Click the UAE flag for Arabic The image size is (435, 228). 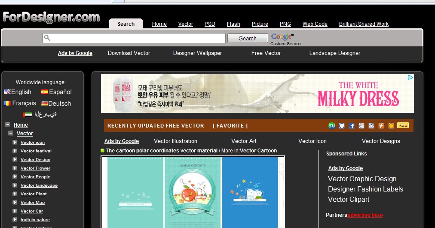(28, 114)
